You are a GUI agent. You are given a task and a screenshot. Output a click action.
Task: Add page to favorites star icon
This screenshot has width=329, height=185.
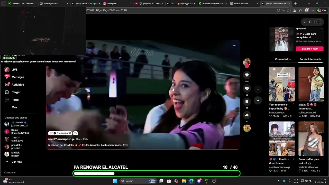pos(288,10)
